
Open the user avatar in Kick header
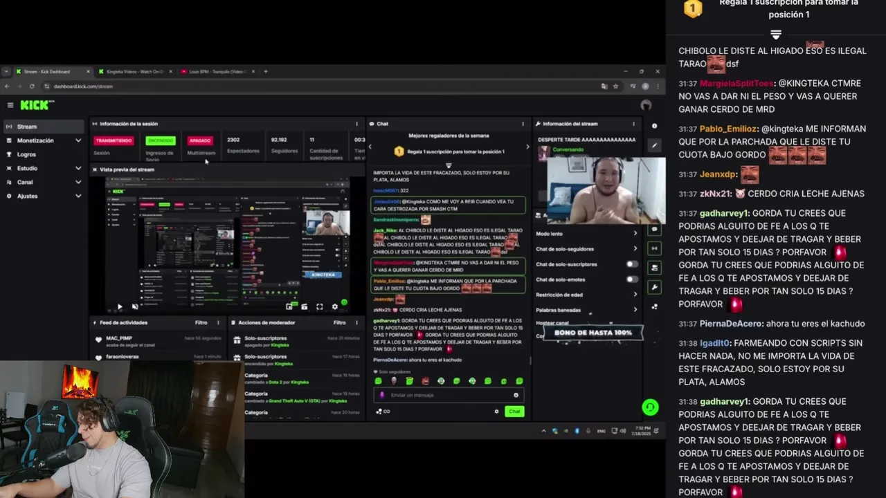(x=646, y=105)
